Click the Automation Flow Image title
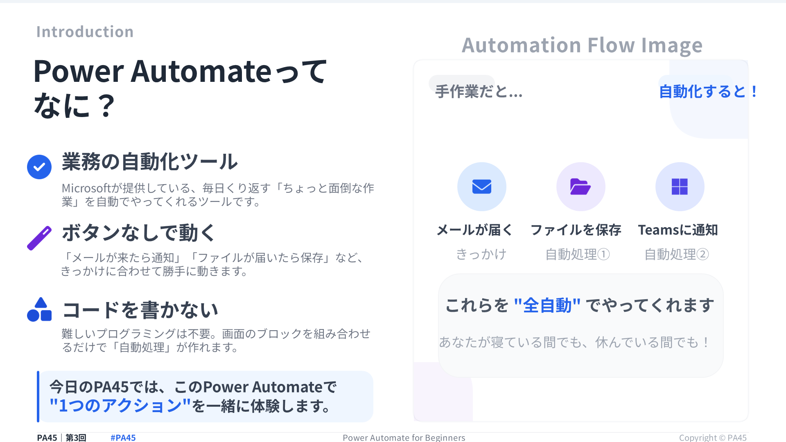The image size is (786, 442). (x=582, y=45)
